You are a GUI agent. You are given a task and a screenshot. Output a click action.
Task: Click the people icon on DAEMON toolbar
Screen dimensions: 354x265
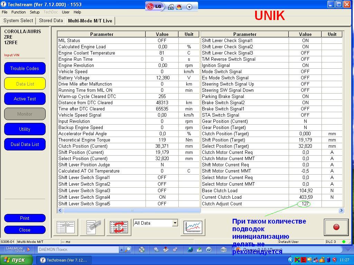pyautogui.click(x=157, y=249)
